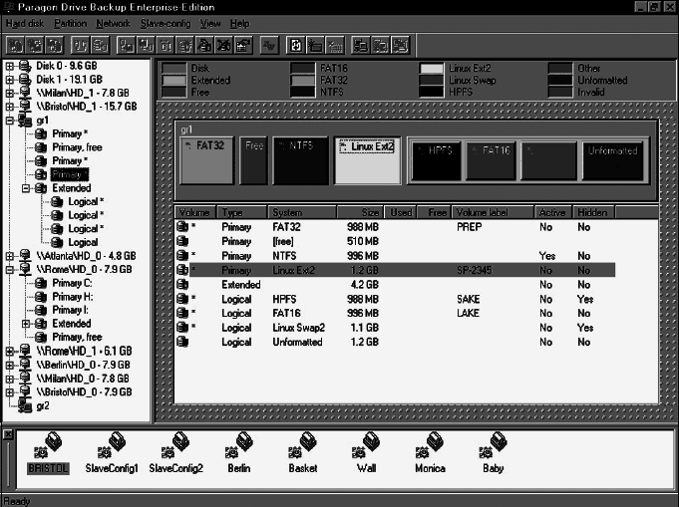Collapse the gr1 group tree node
Screen dimensions: 679x507
point(10,120)
